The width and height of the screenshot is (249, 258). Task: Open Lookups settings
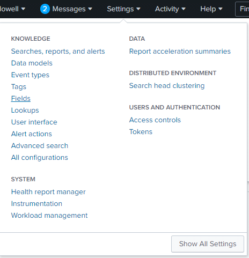click(x=25, y=110)
